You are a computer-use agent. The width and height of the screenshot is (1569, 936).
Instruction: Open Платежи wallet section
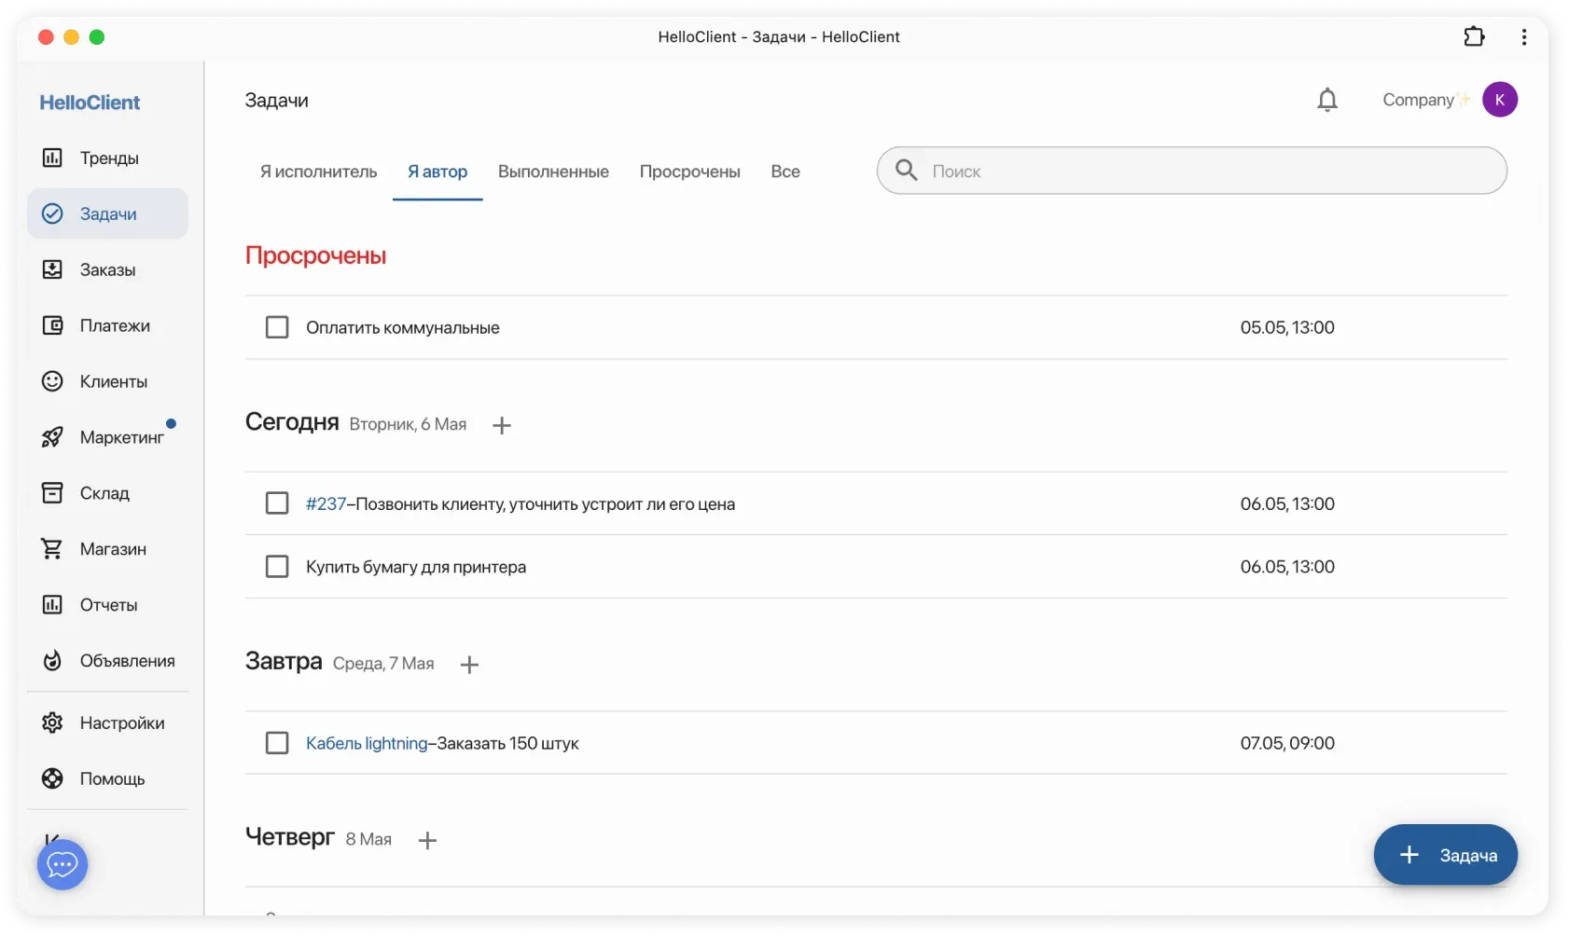[114, 326]
